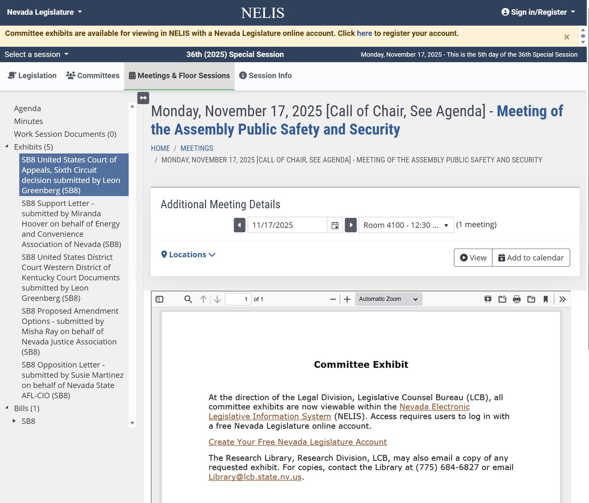This screenshot has height=503, width=589.
Task: Toggle the PDF viewer sidebar
Action: coord(160,299)
